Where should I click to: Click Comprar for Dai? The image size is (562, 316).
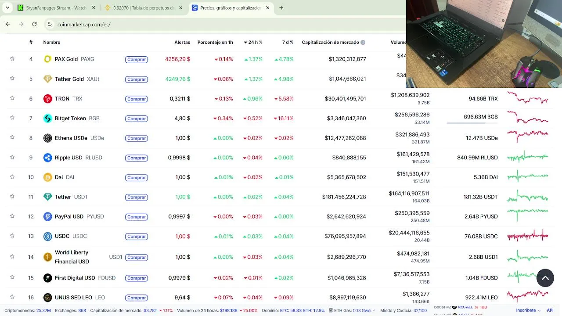136,177
